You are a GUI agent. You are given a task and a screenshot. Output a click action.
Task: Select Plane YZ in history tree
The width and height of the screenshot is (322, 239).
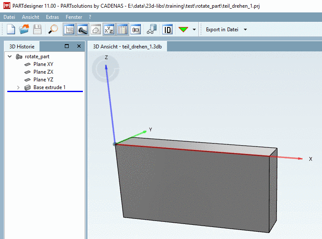43,80
